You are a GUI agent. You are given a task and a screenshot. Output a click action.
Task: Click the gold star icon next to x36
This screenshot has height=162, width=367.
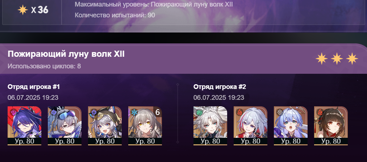pos(23,10)
